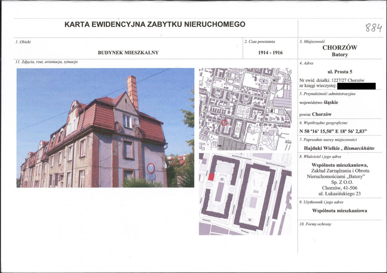Image resolution: width=387 pixels, height=273 pixels.
Task: Click the handwritten number 884
Action: click(374, 27)
